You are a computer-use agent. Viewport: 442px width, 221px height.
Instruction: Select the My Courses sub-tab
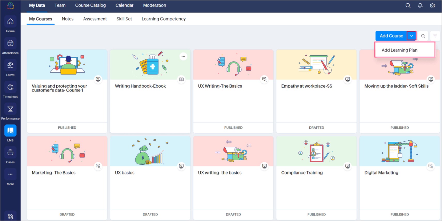tap(41, 19)
